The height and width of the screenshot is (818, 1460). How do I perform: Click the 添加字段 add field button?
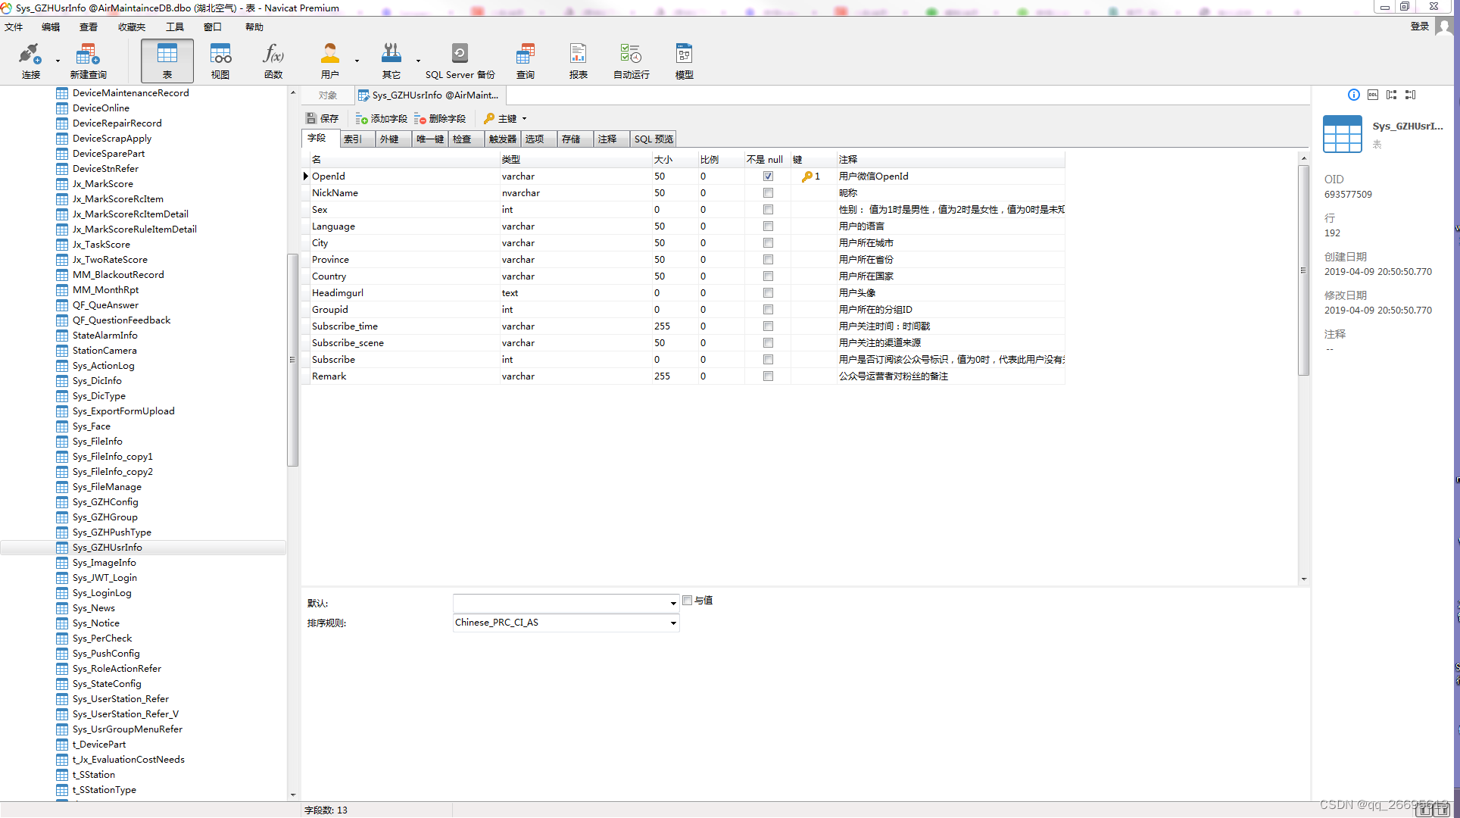[x=382, y=119]
